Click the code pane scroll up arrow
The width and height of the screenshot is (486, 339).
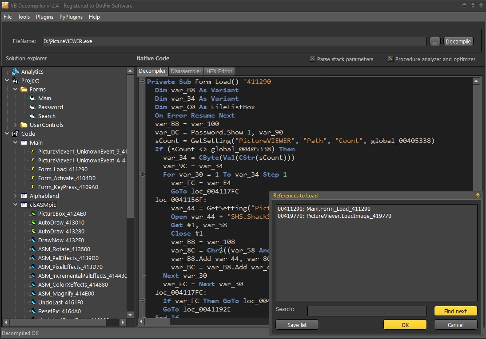click(476, 81)
